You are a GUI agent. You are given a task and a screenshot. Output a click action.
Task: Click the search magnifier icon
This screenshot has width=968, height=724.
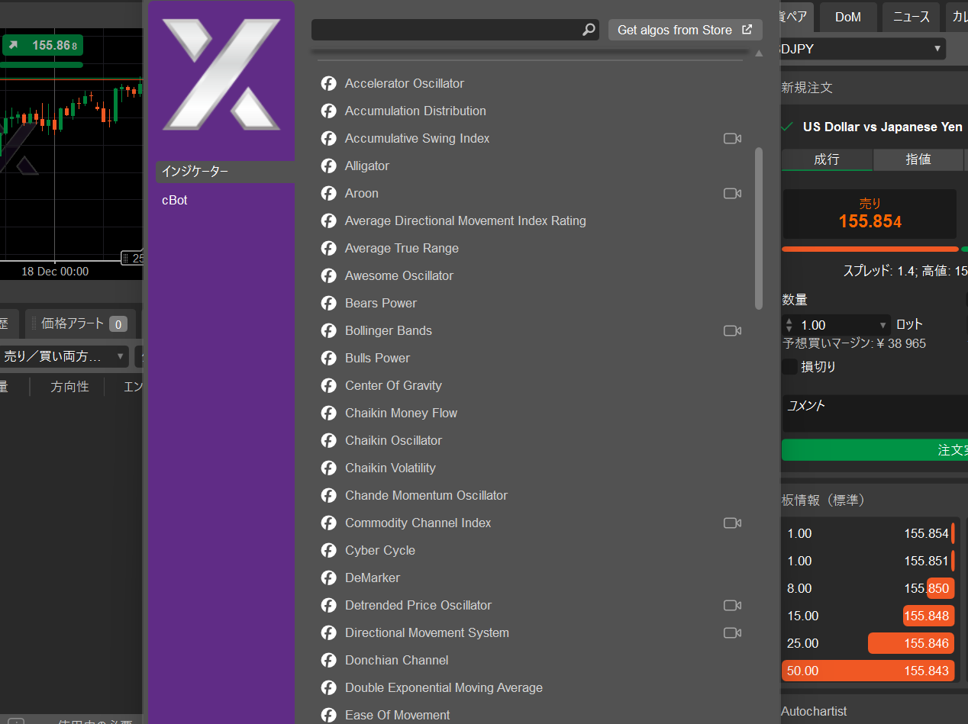click(589, 30)
